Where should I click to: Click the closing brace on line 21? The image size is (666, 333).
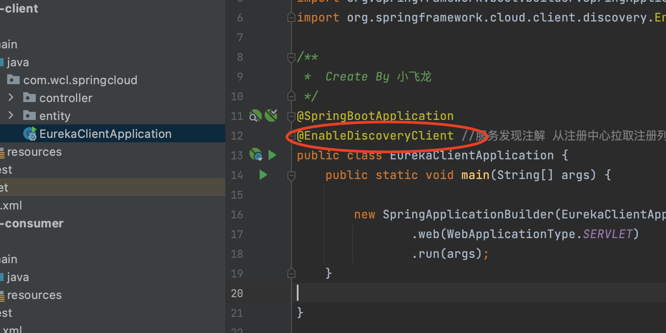coord(300,312)
